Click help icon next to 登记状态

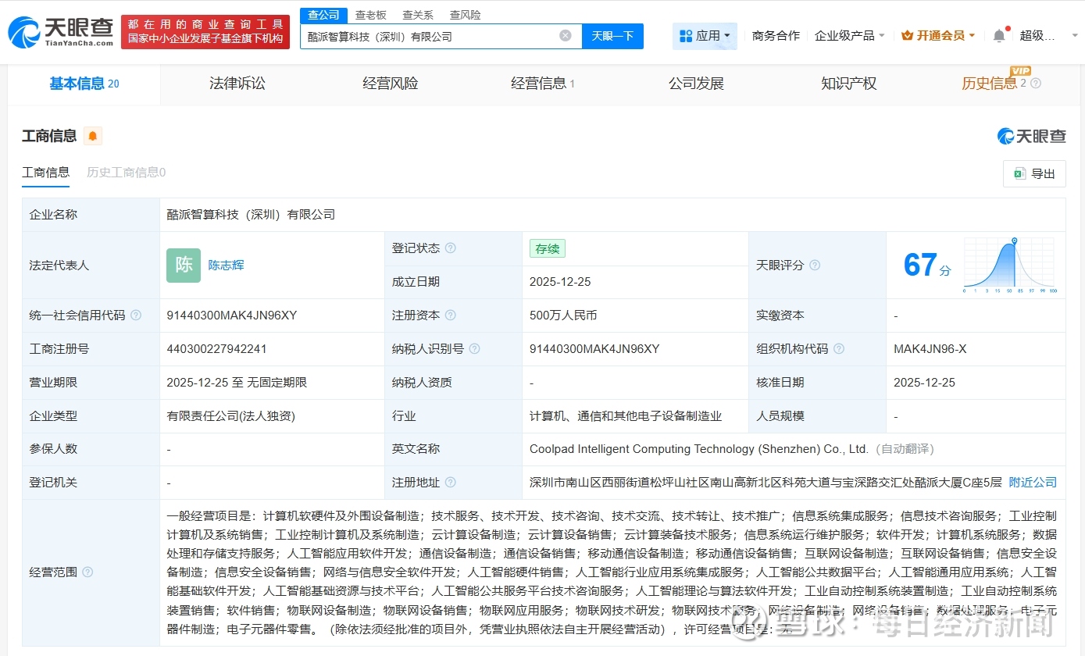(450, 248)
